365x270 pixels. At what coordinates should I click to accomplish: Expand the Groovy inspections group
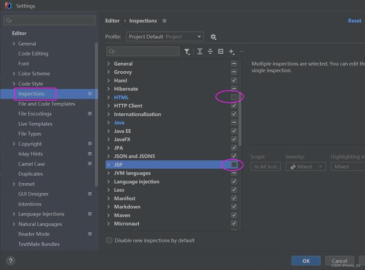tap(109, 72)
